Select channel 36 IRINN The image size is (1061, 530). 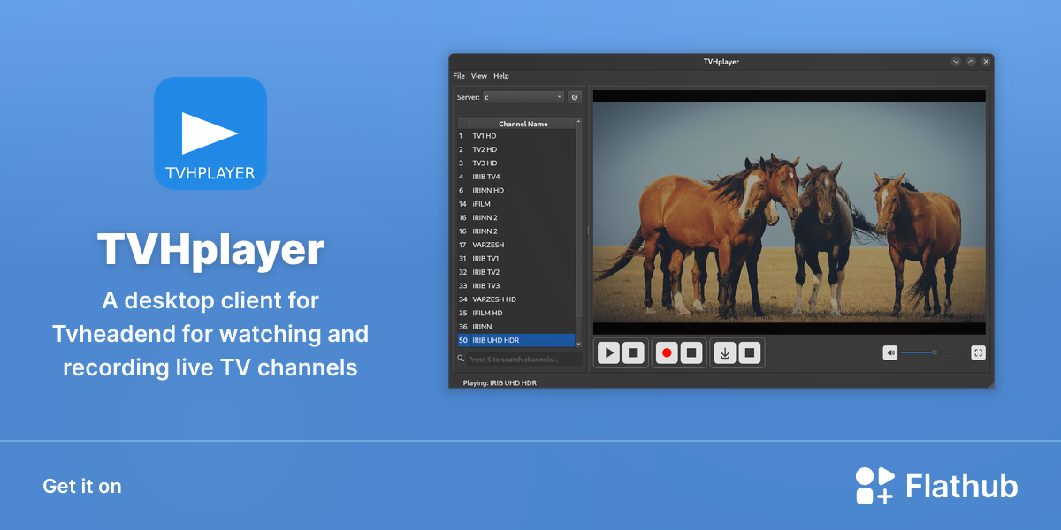(516, 327)
